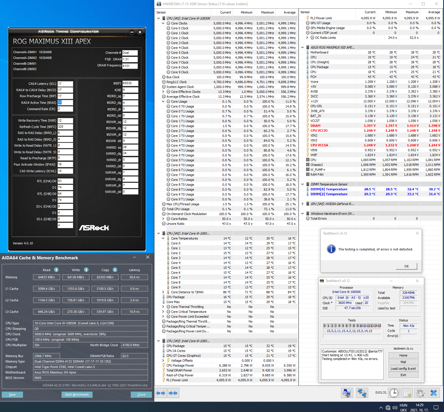Open volume speaker tray icon
Viewport: 444px width, 412px height.
coord(395,407)
